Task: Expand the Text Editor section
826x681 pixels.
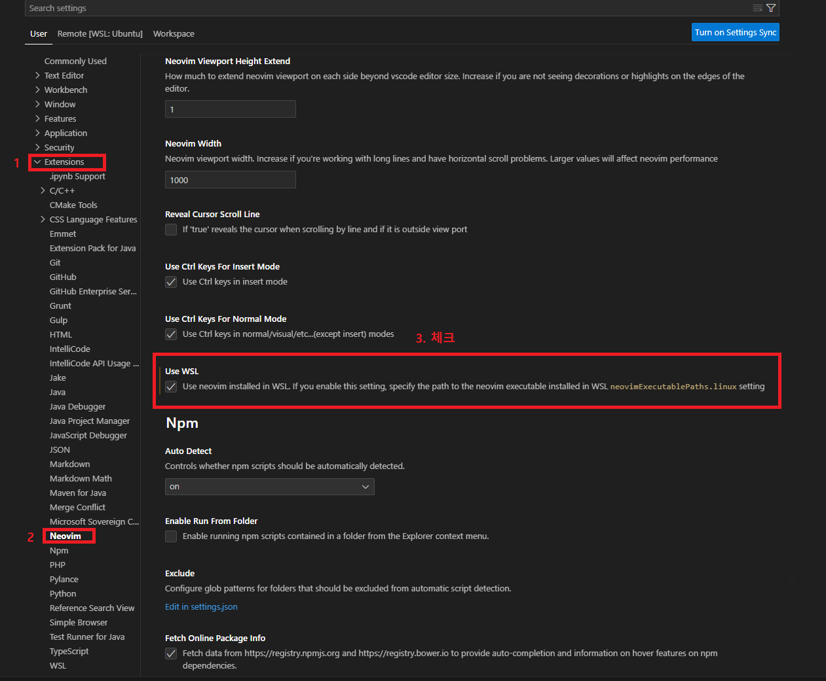Action: point(37,75)
